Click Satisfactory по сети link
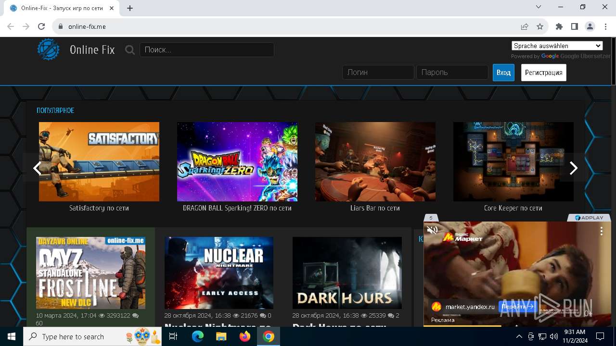The image size is (616, 346). tap(99, 208)
